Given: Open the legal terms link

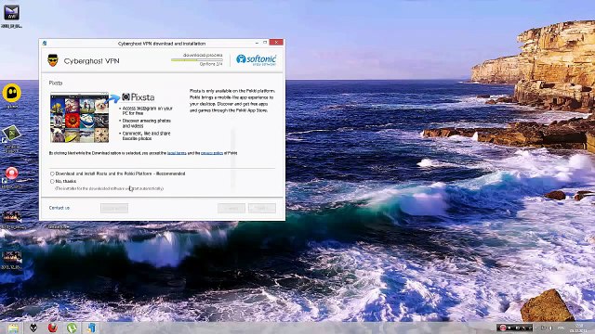Looking at the screenshot, I should pyautogui.click(x=177, y=153).
